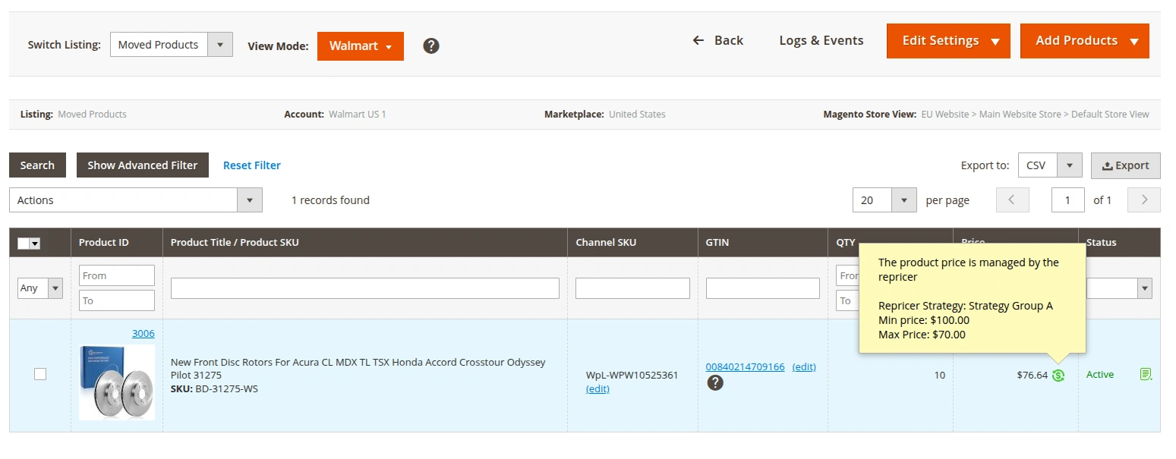
Task: Click the green repricer icon next to price
Action: click(1058, 375)
